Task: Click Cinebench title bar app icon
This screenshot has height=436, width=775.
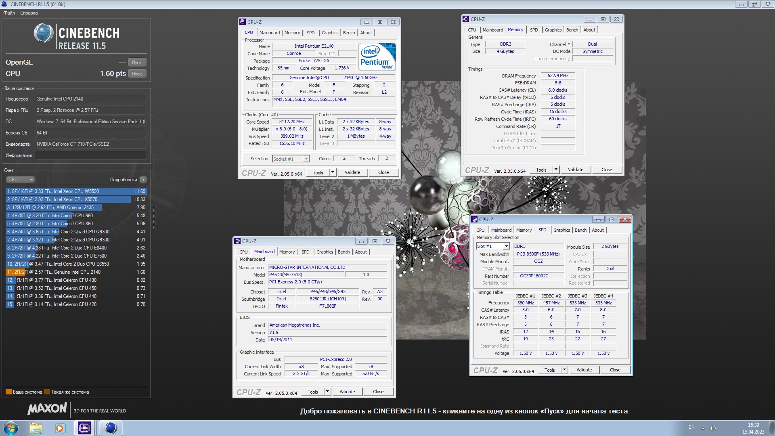Action: coord(4,4)
